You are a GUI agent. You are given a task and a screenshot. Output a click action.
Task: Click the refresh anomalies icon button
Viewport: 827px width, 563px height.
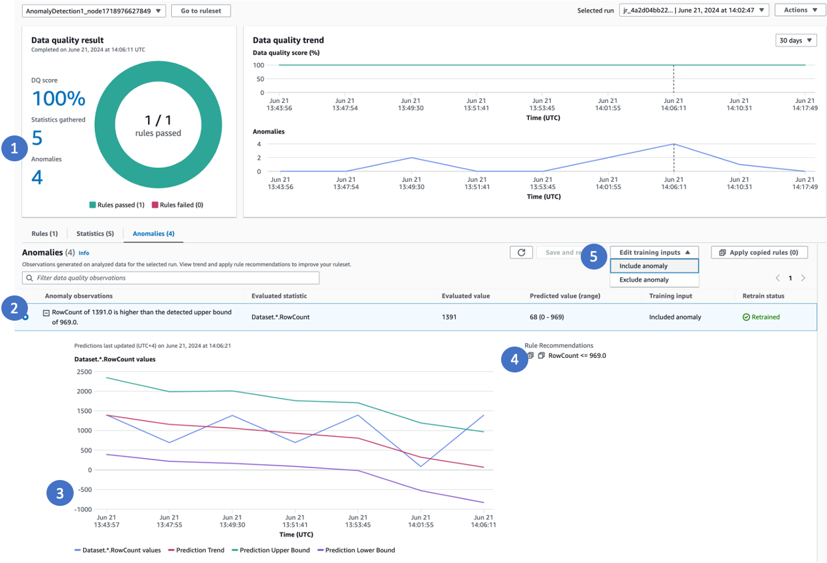click(x=521, y=252)
